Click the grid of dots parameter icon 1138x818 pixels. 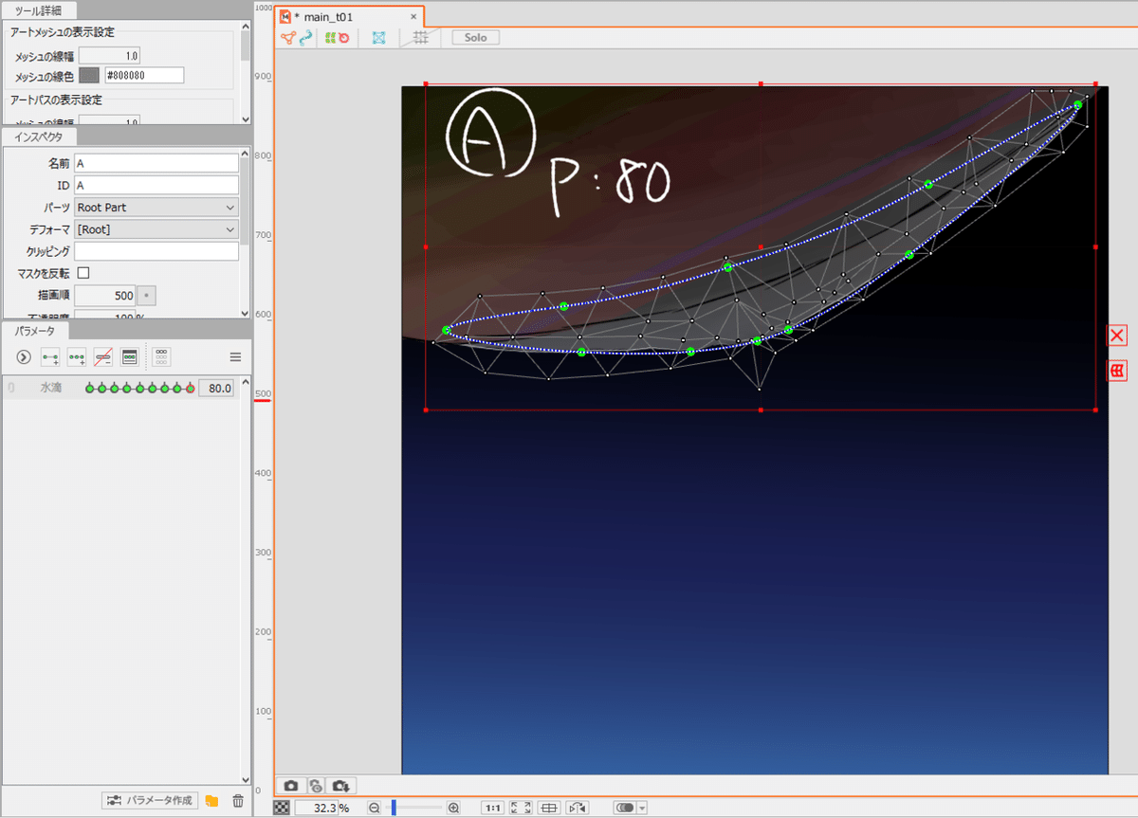coord(162,357)
